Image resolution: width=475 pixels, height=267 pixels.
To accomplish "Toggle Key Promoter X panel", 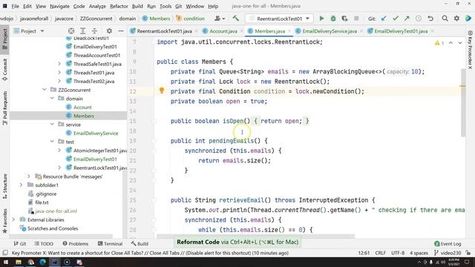I will click(470, 50).
